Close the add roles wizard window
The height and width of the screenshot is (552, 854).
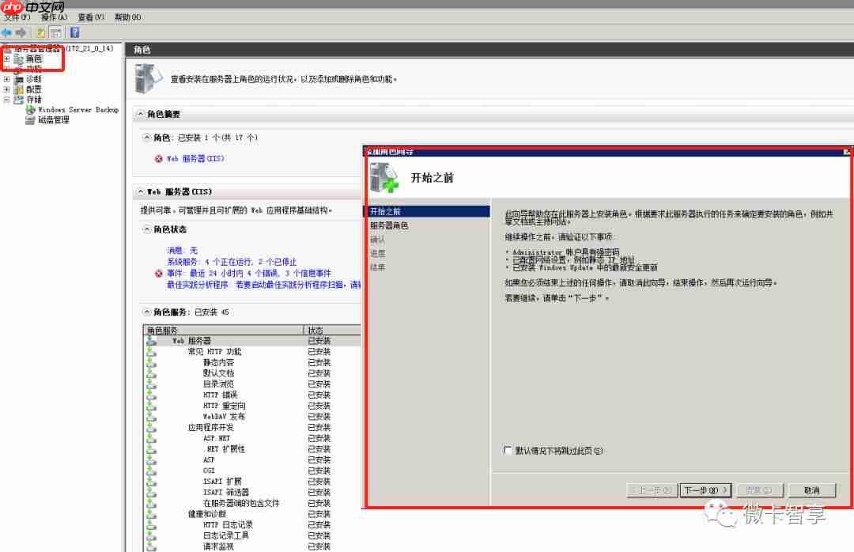pyautogui.click(x=847, y=152)
